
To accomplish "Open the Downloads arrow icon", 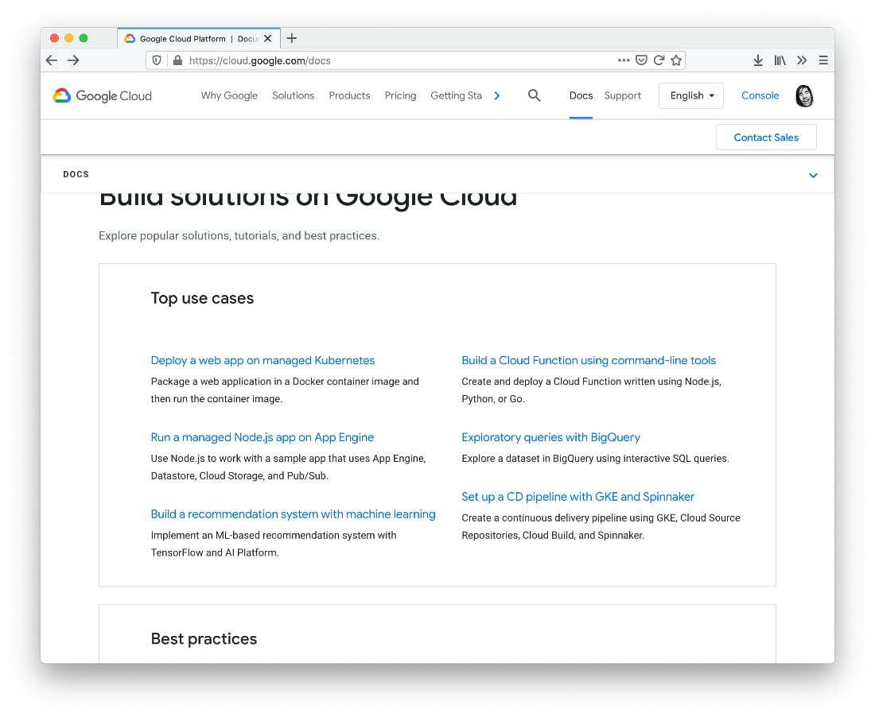I will [x=758, y=60].
